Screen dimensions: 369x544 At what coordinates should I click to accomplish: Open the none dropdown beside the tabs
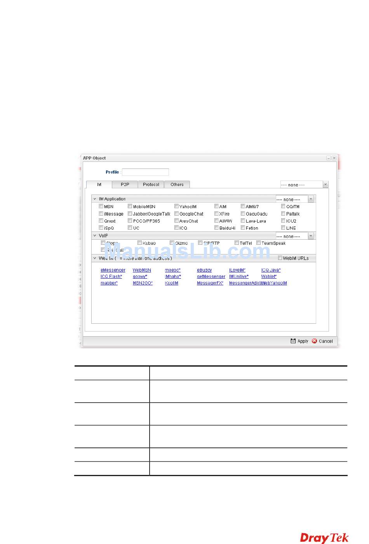click(305, 185)
